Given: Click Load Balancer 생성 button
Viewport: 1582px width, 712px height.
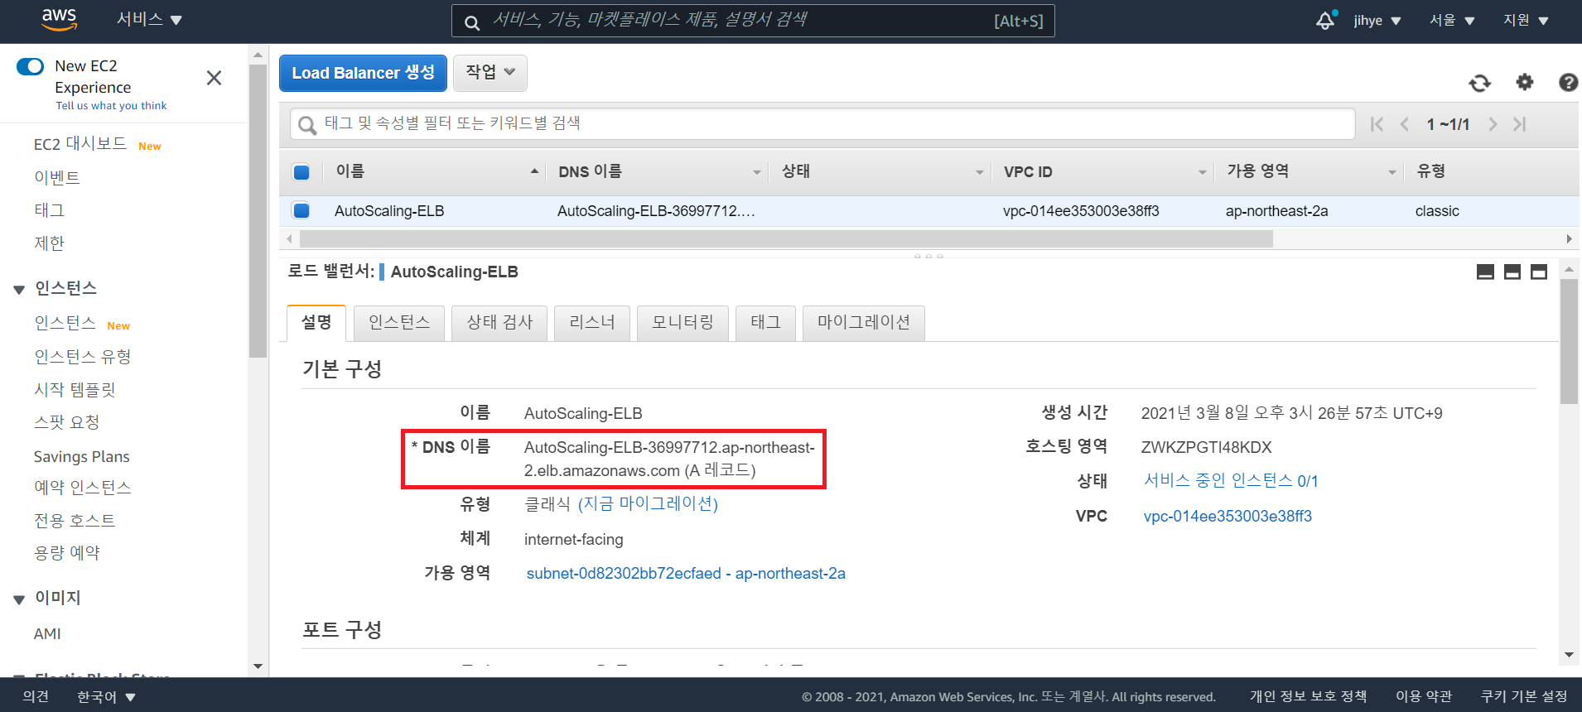Looking at the screenshot, I should [x=363, y=73].
